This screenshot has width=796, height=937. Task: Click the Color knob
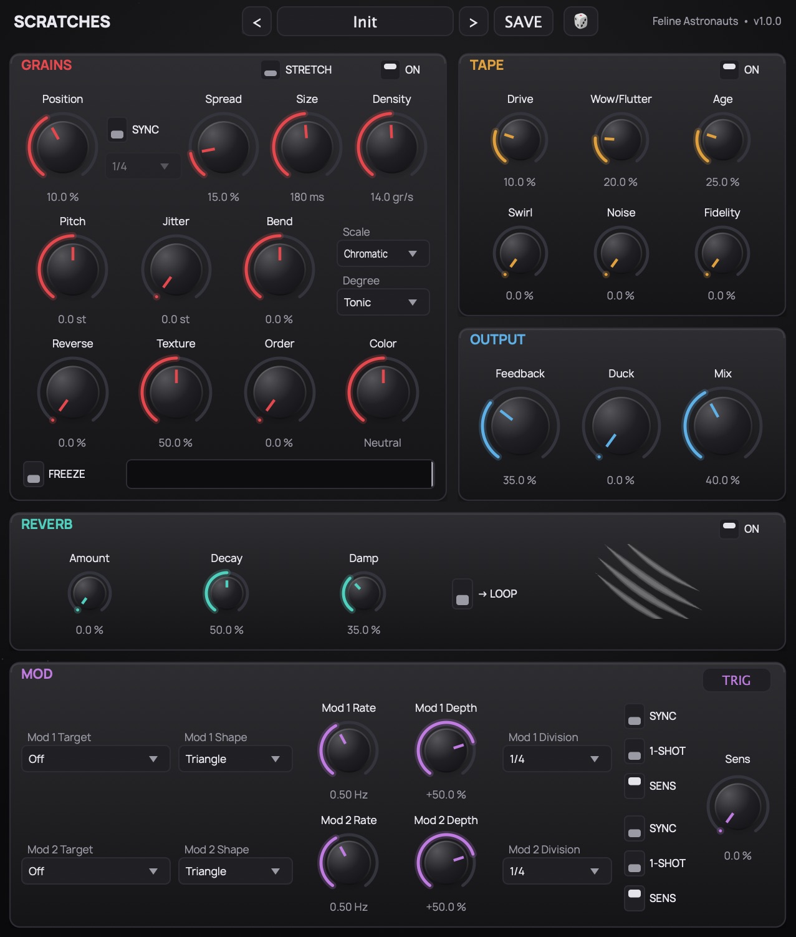[x=383, y=392]
